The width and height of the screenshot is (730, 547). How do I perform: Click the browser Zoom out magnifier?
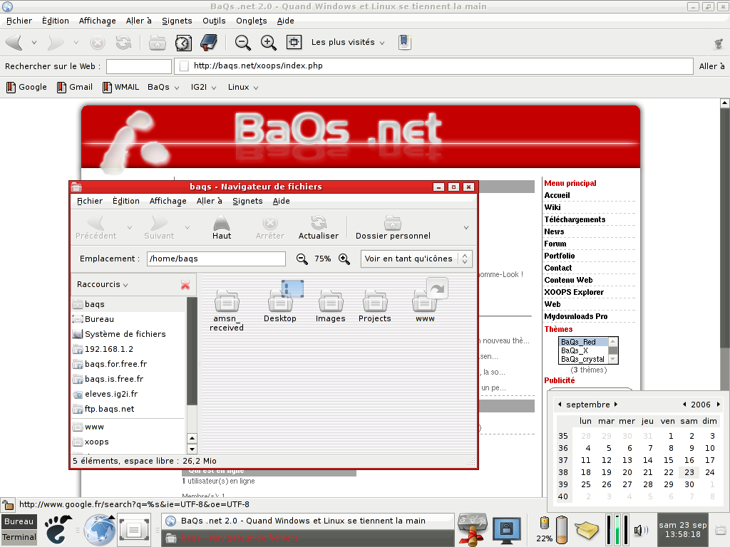tap(242, 42)
